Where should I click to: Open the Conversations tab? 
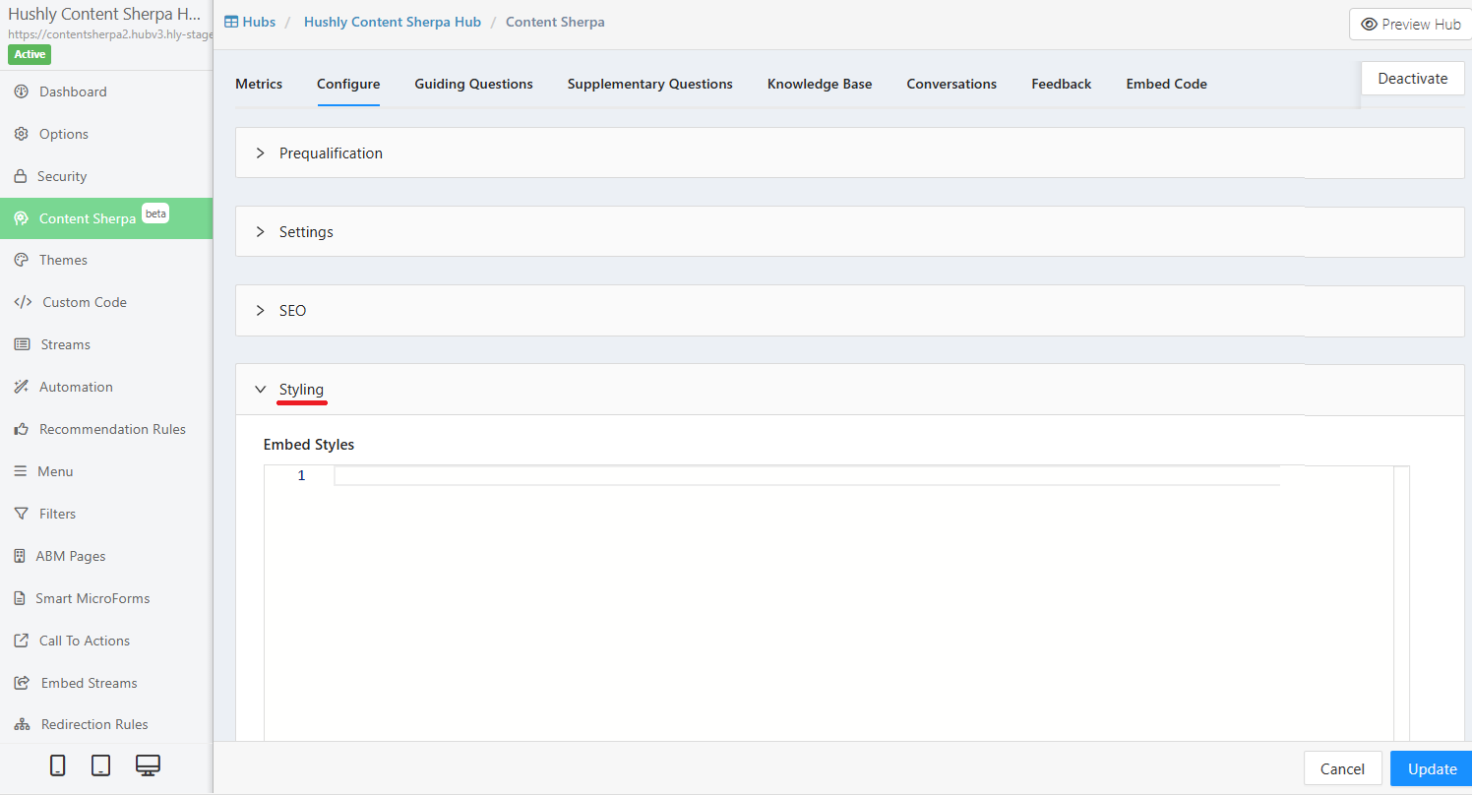coord(951,84)
